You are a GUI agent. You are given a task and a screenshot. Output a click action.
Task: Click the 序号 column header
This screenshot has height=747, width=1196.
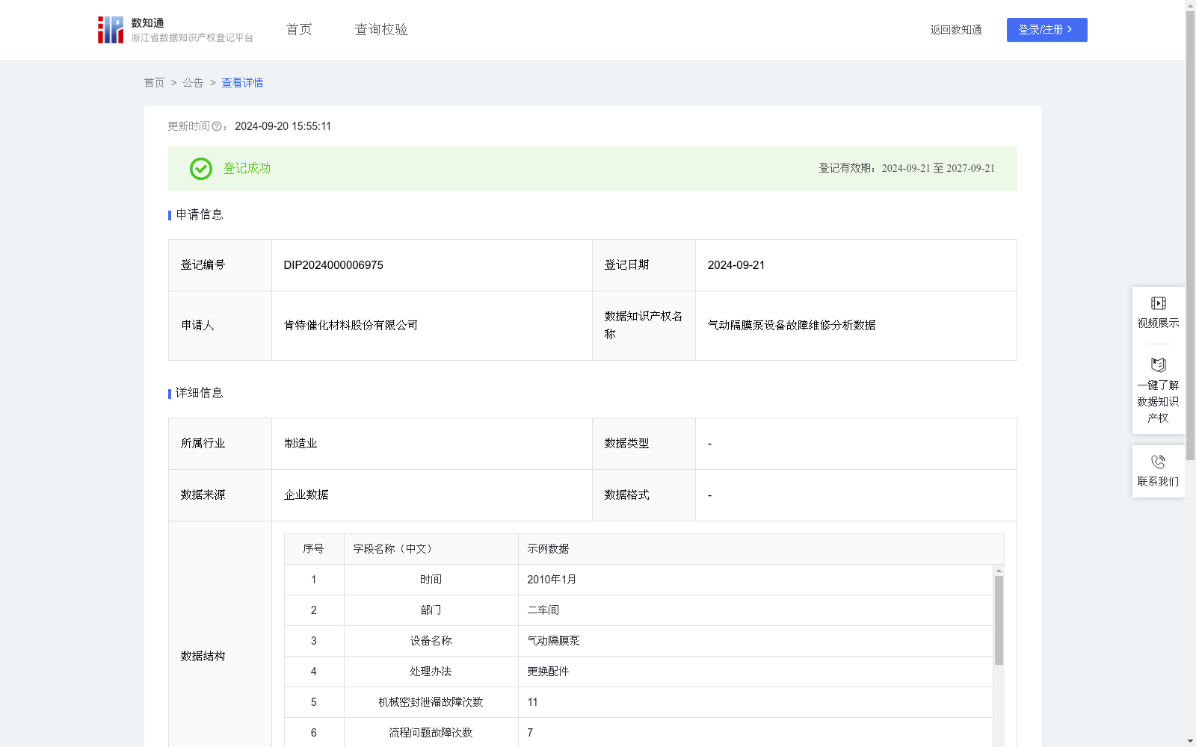[x=314, y=549]
